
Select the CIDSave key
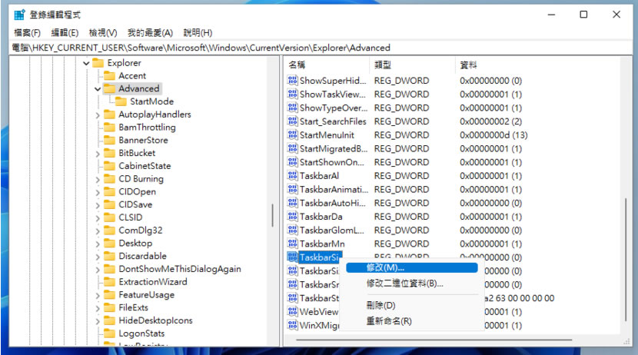pyautogui.click(x=135, y=204)
